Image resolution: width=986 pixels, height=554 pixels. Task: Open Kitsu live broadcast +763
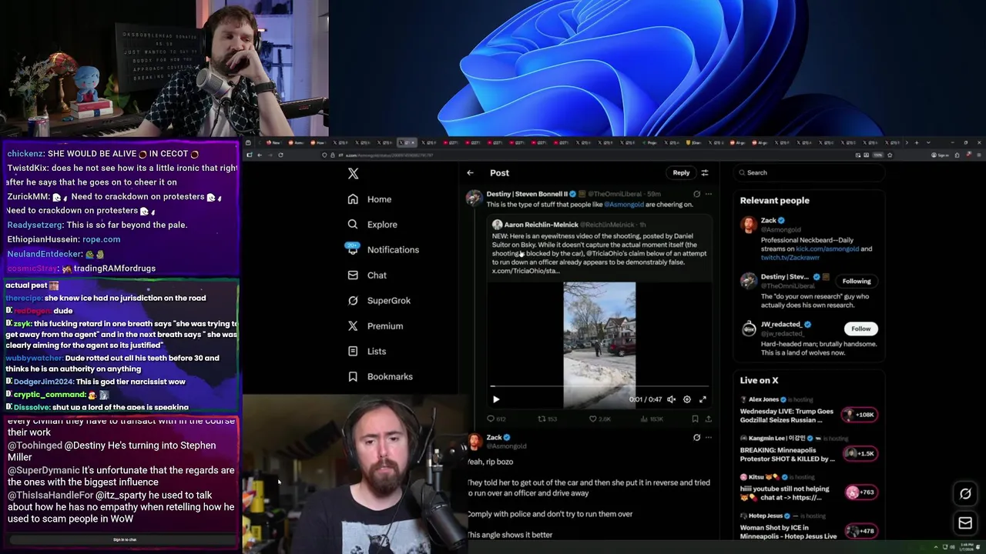pos(808,489)
